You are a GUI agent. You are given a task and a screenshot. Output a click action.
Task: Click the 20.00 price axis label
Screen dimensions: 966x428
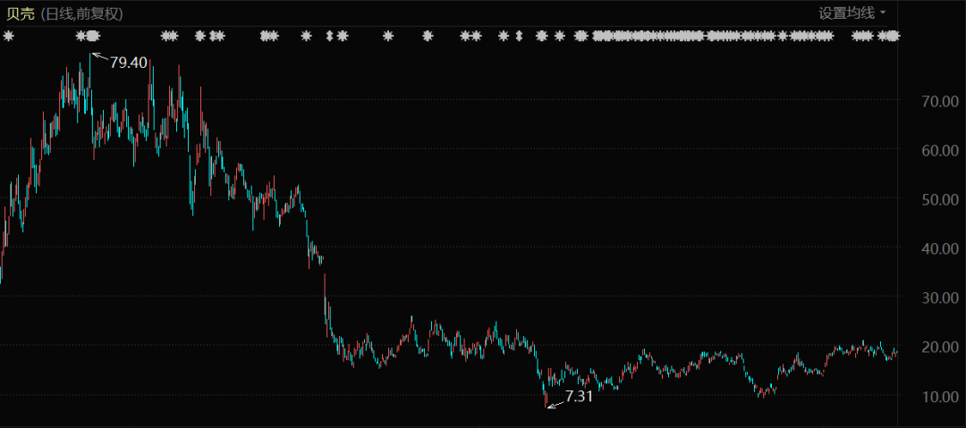(940, 347)
